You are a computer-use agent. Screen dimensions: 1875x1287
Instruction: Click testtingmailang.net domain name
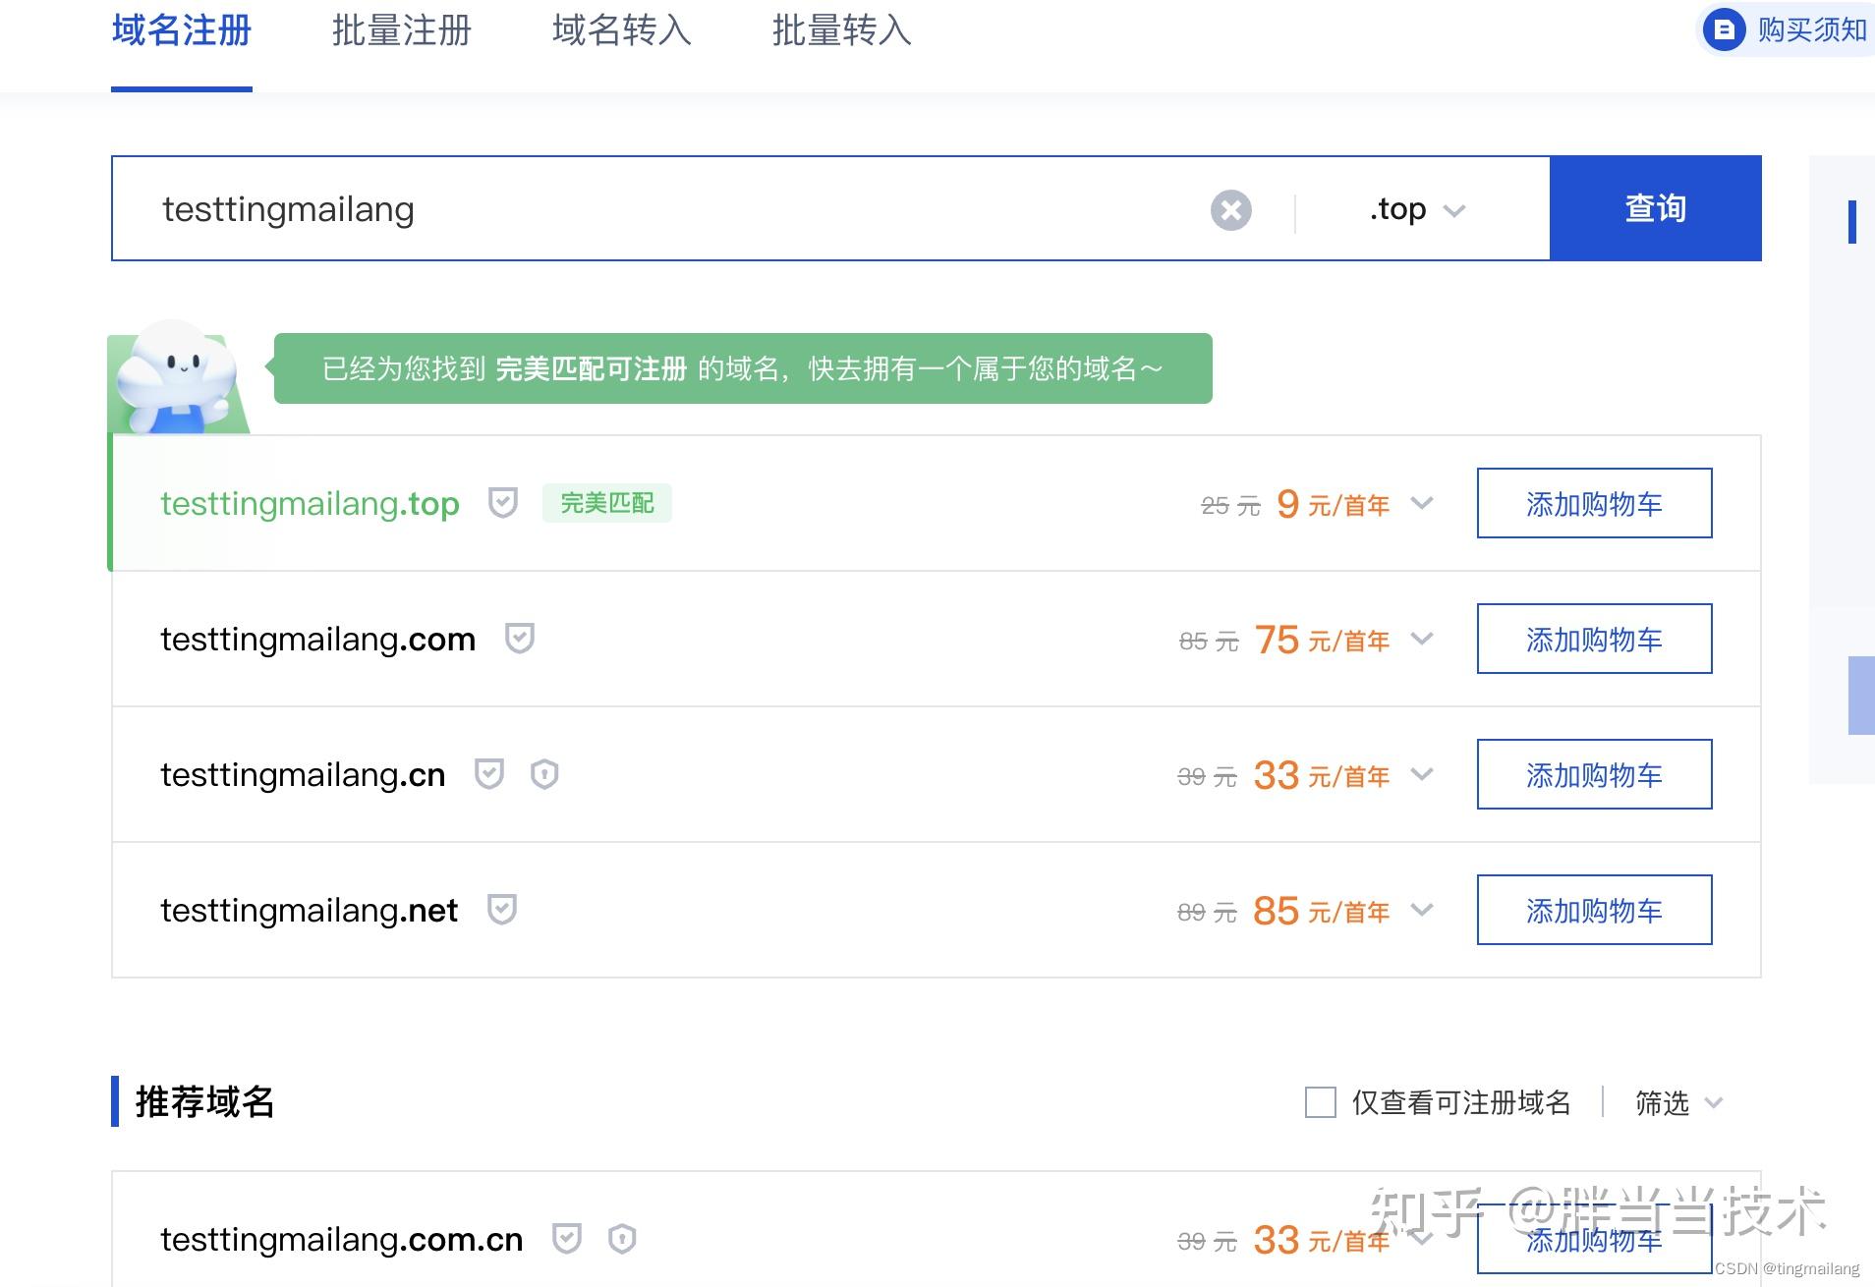(310, 911)
